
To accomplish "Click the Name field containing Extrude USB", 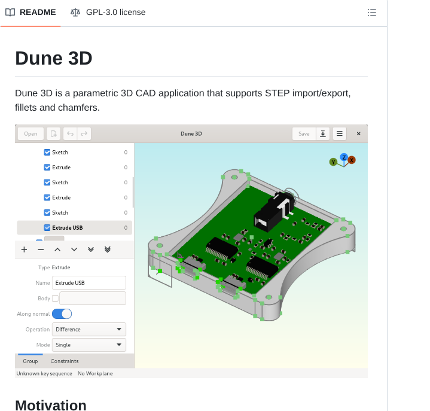I will [89, 283].
